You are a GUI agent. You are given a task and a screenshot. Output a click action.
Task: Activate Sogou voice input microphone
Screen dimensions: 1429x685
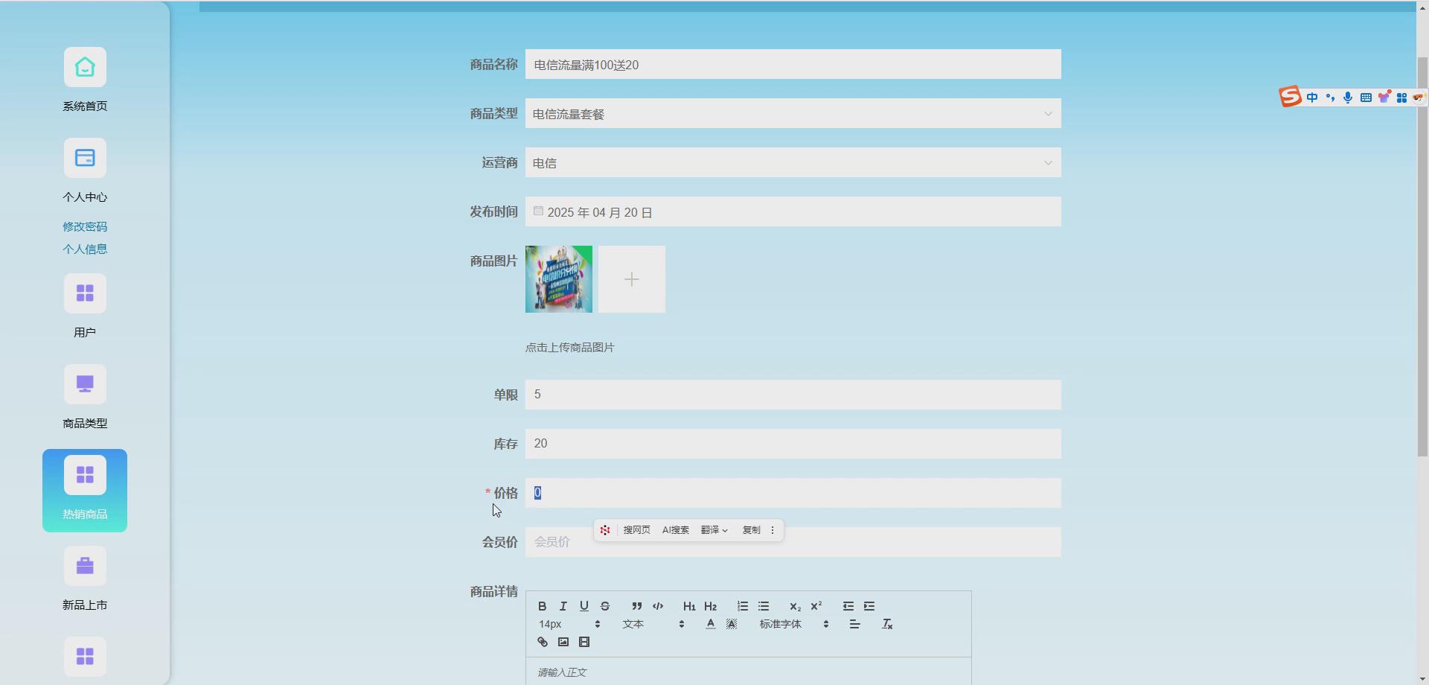[x=1348, y=98]
